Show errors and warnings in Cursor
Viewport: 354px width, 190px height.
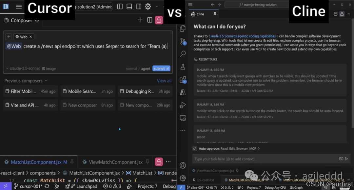(x=112, y=186)
